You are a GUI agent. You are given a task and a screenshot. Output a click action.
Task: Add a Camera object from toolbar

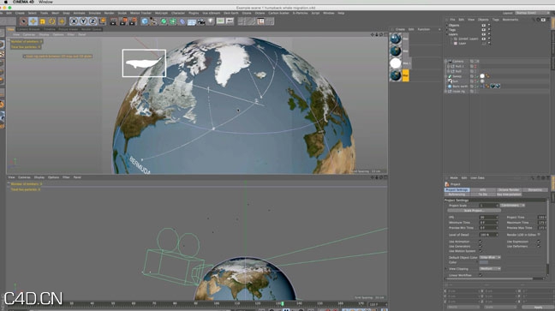click(201, 21)
